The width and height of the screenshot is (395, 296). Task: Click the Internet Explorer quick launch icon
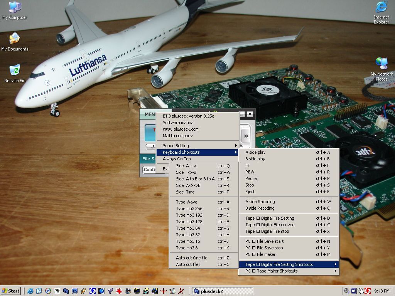click(30, 291)
